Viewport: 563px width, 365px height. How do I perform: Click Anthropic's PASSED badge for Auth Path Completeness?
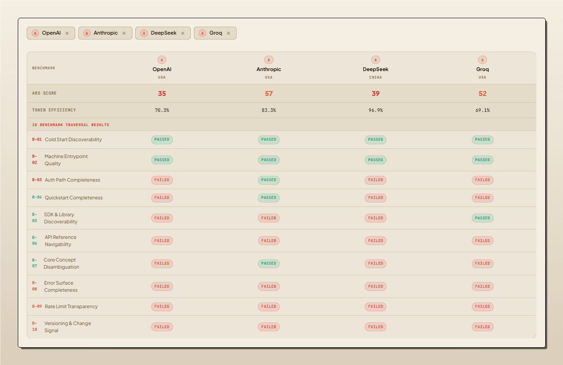tap(269, 180)
